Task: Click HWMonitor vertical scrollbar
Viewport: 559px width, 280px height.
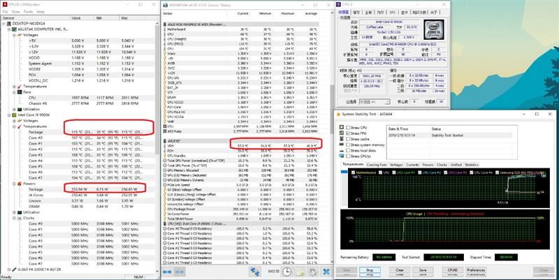Action: 157,89
